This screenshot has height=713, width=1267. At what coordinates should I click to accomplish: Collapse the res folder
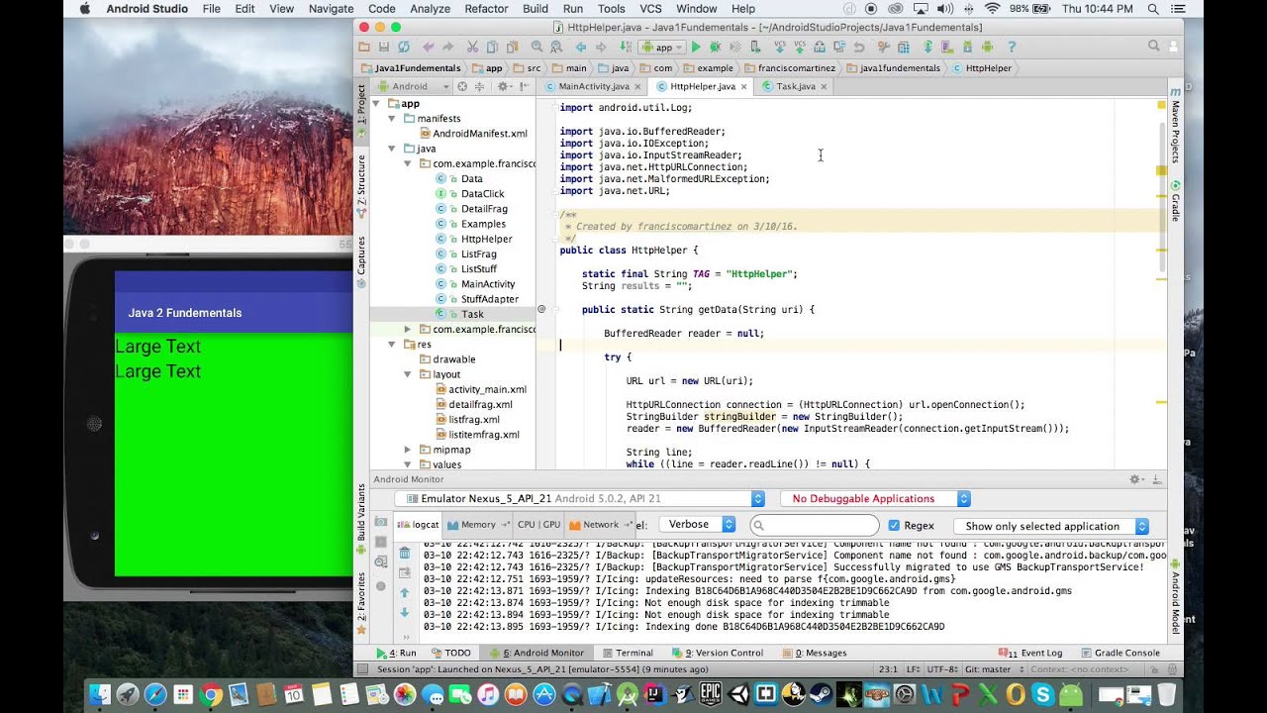click(392, 344)
